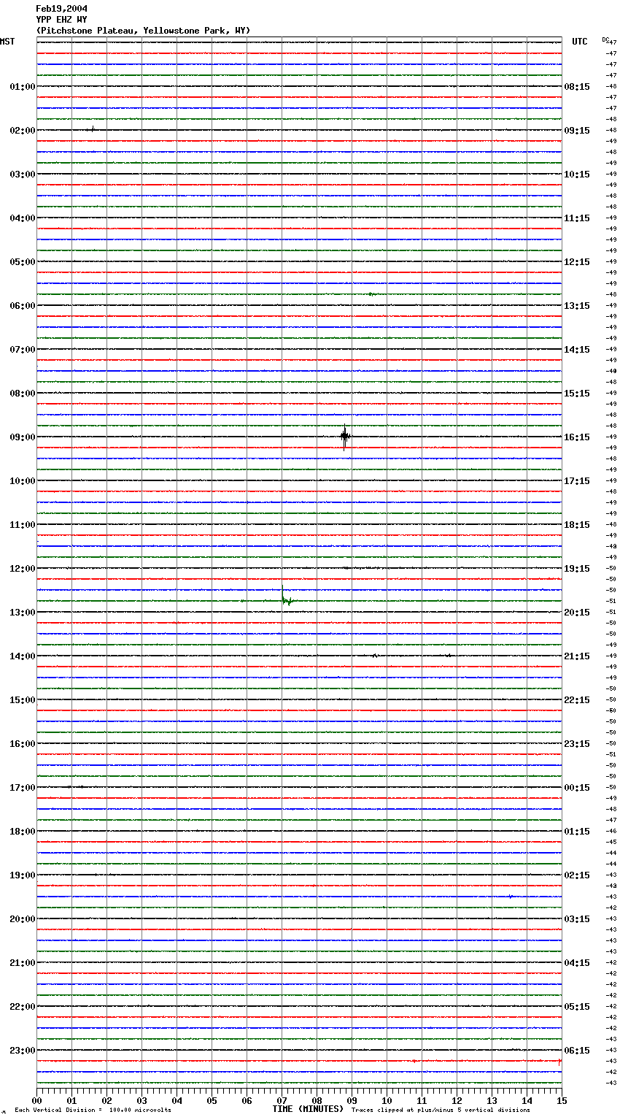
Task: Click the 09:15 UTC time label
Action: 577,131
